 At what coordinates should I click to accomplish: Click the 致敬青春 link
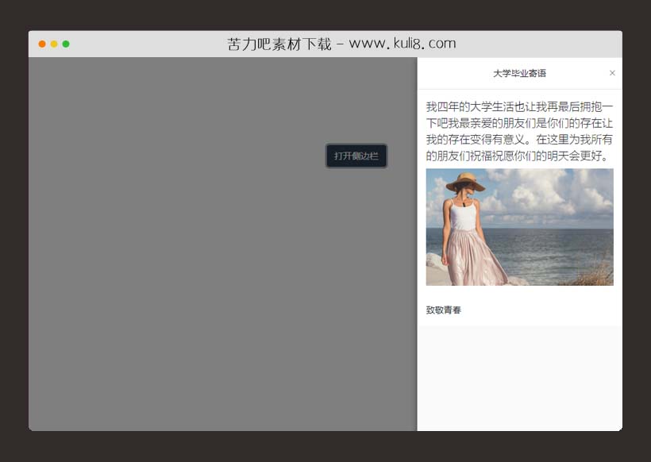442,310
